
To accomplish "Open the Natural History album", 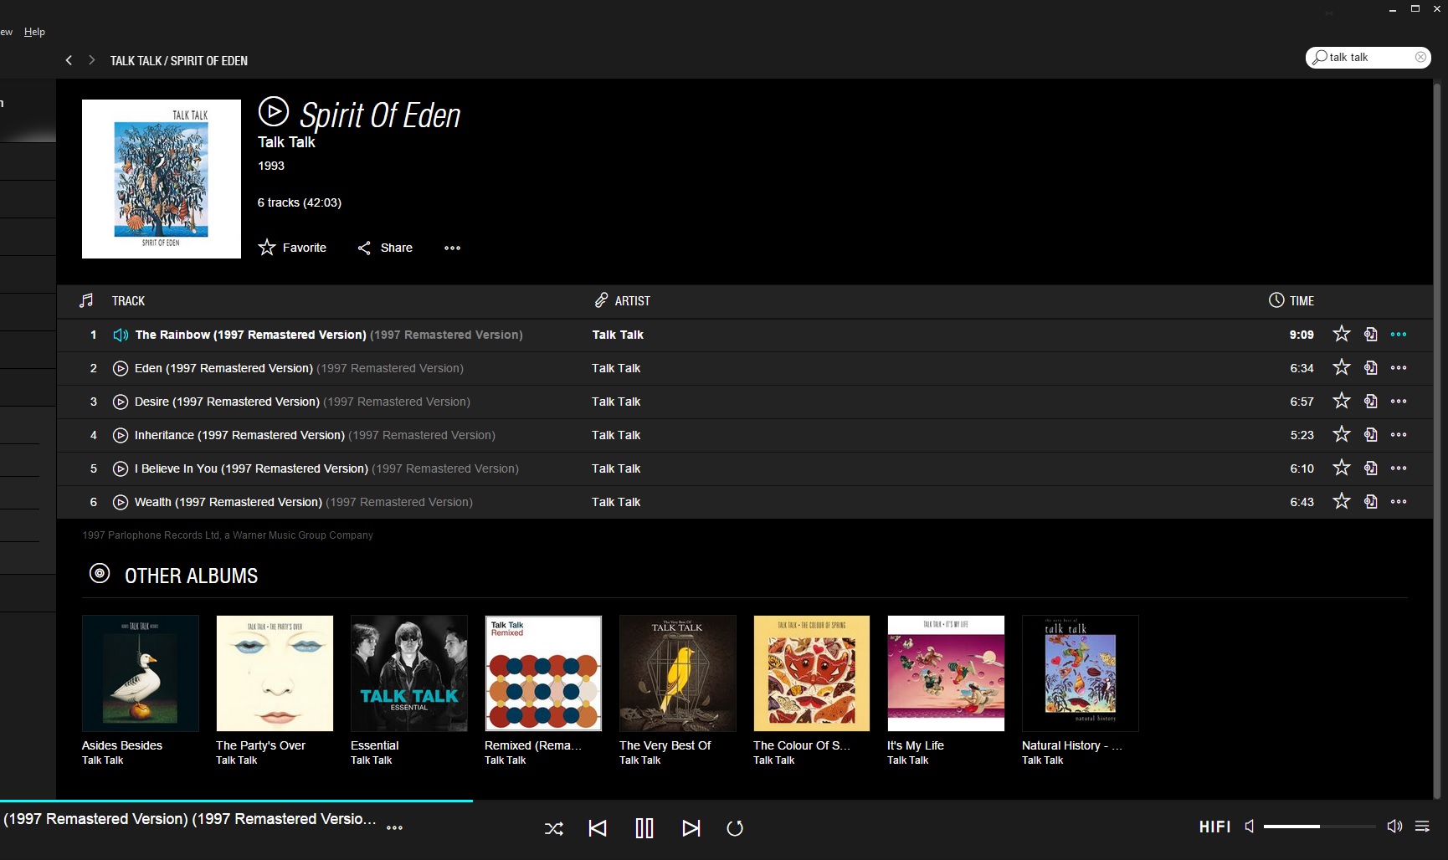I will click(1081, 673).
